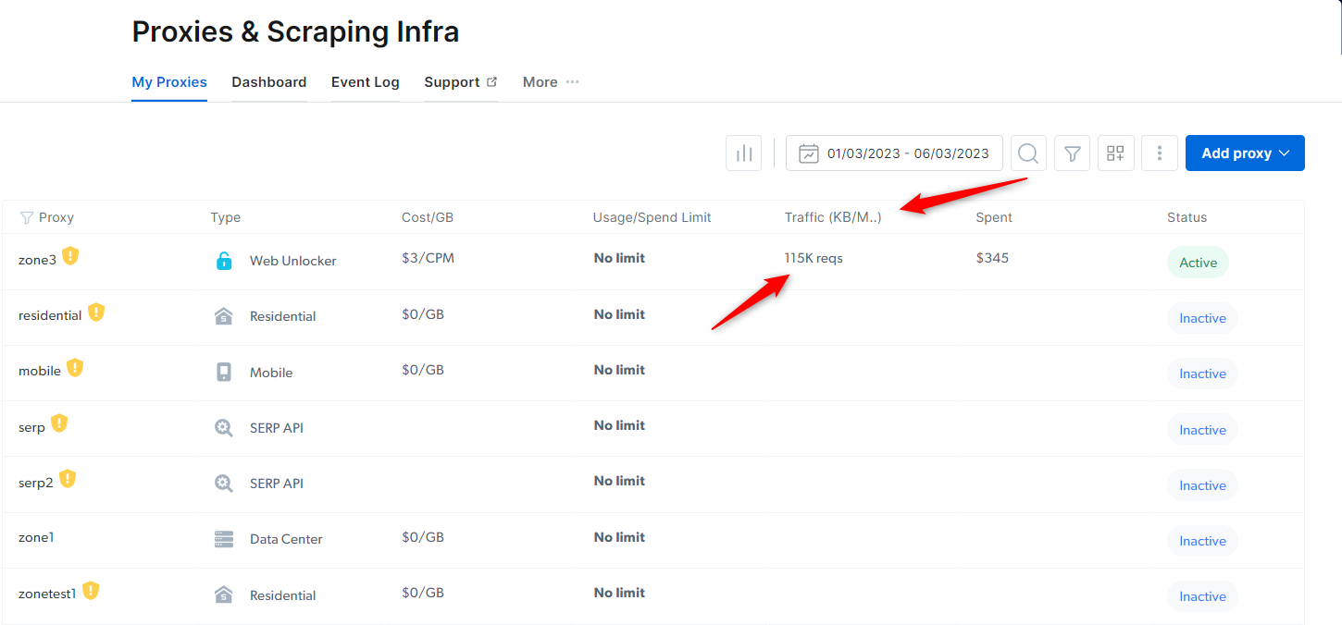Click the Active status badge for zone3
The width and height of the screenshot is (1342, 625).
(x=1198, y=263)
